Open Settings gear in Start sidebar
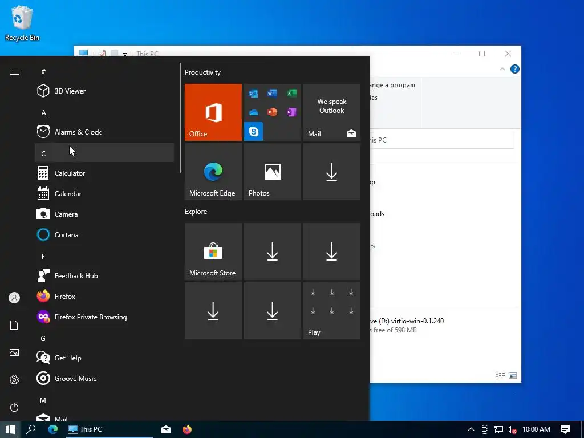 click(x=14, y=380)
